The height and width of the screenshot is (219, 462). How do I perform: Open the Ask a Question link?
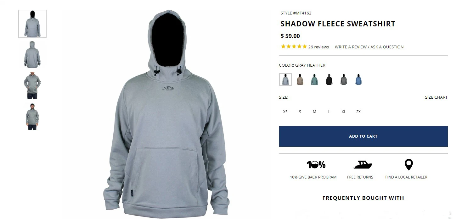pos(387,47)
